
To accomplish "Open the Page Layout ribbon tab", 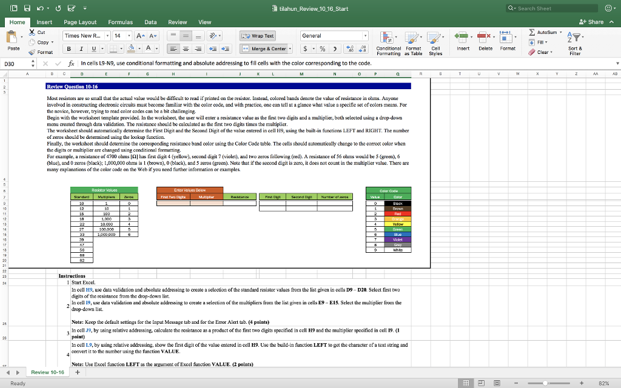I will click(x=80, y=22).
